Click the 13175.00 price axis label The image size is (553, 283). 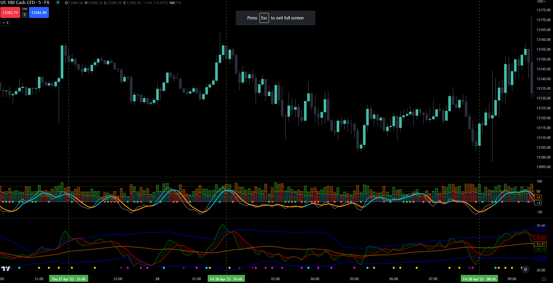543,10
